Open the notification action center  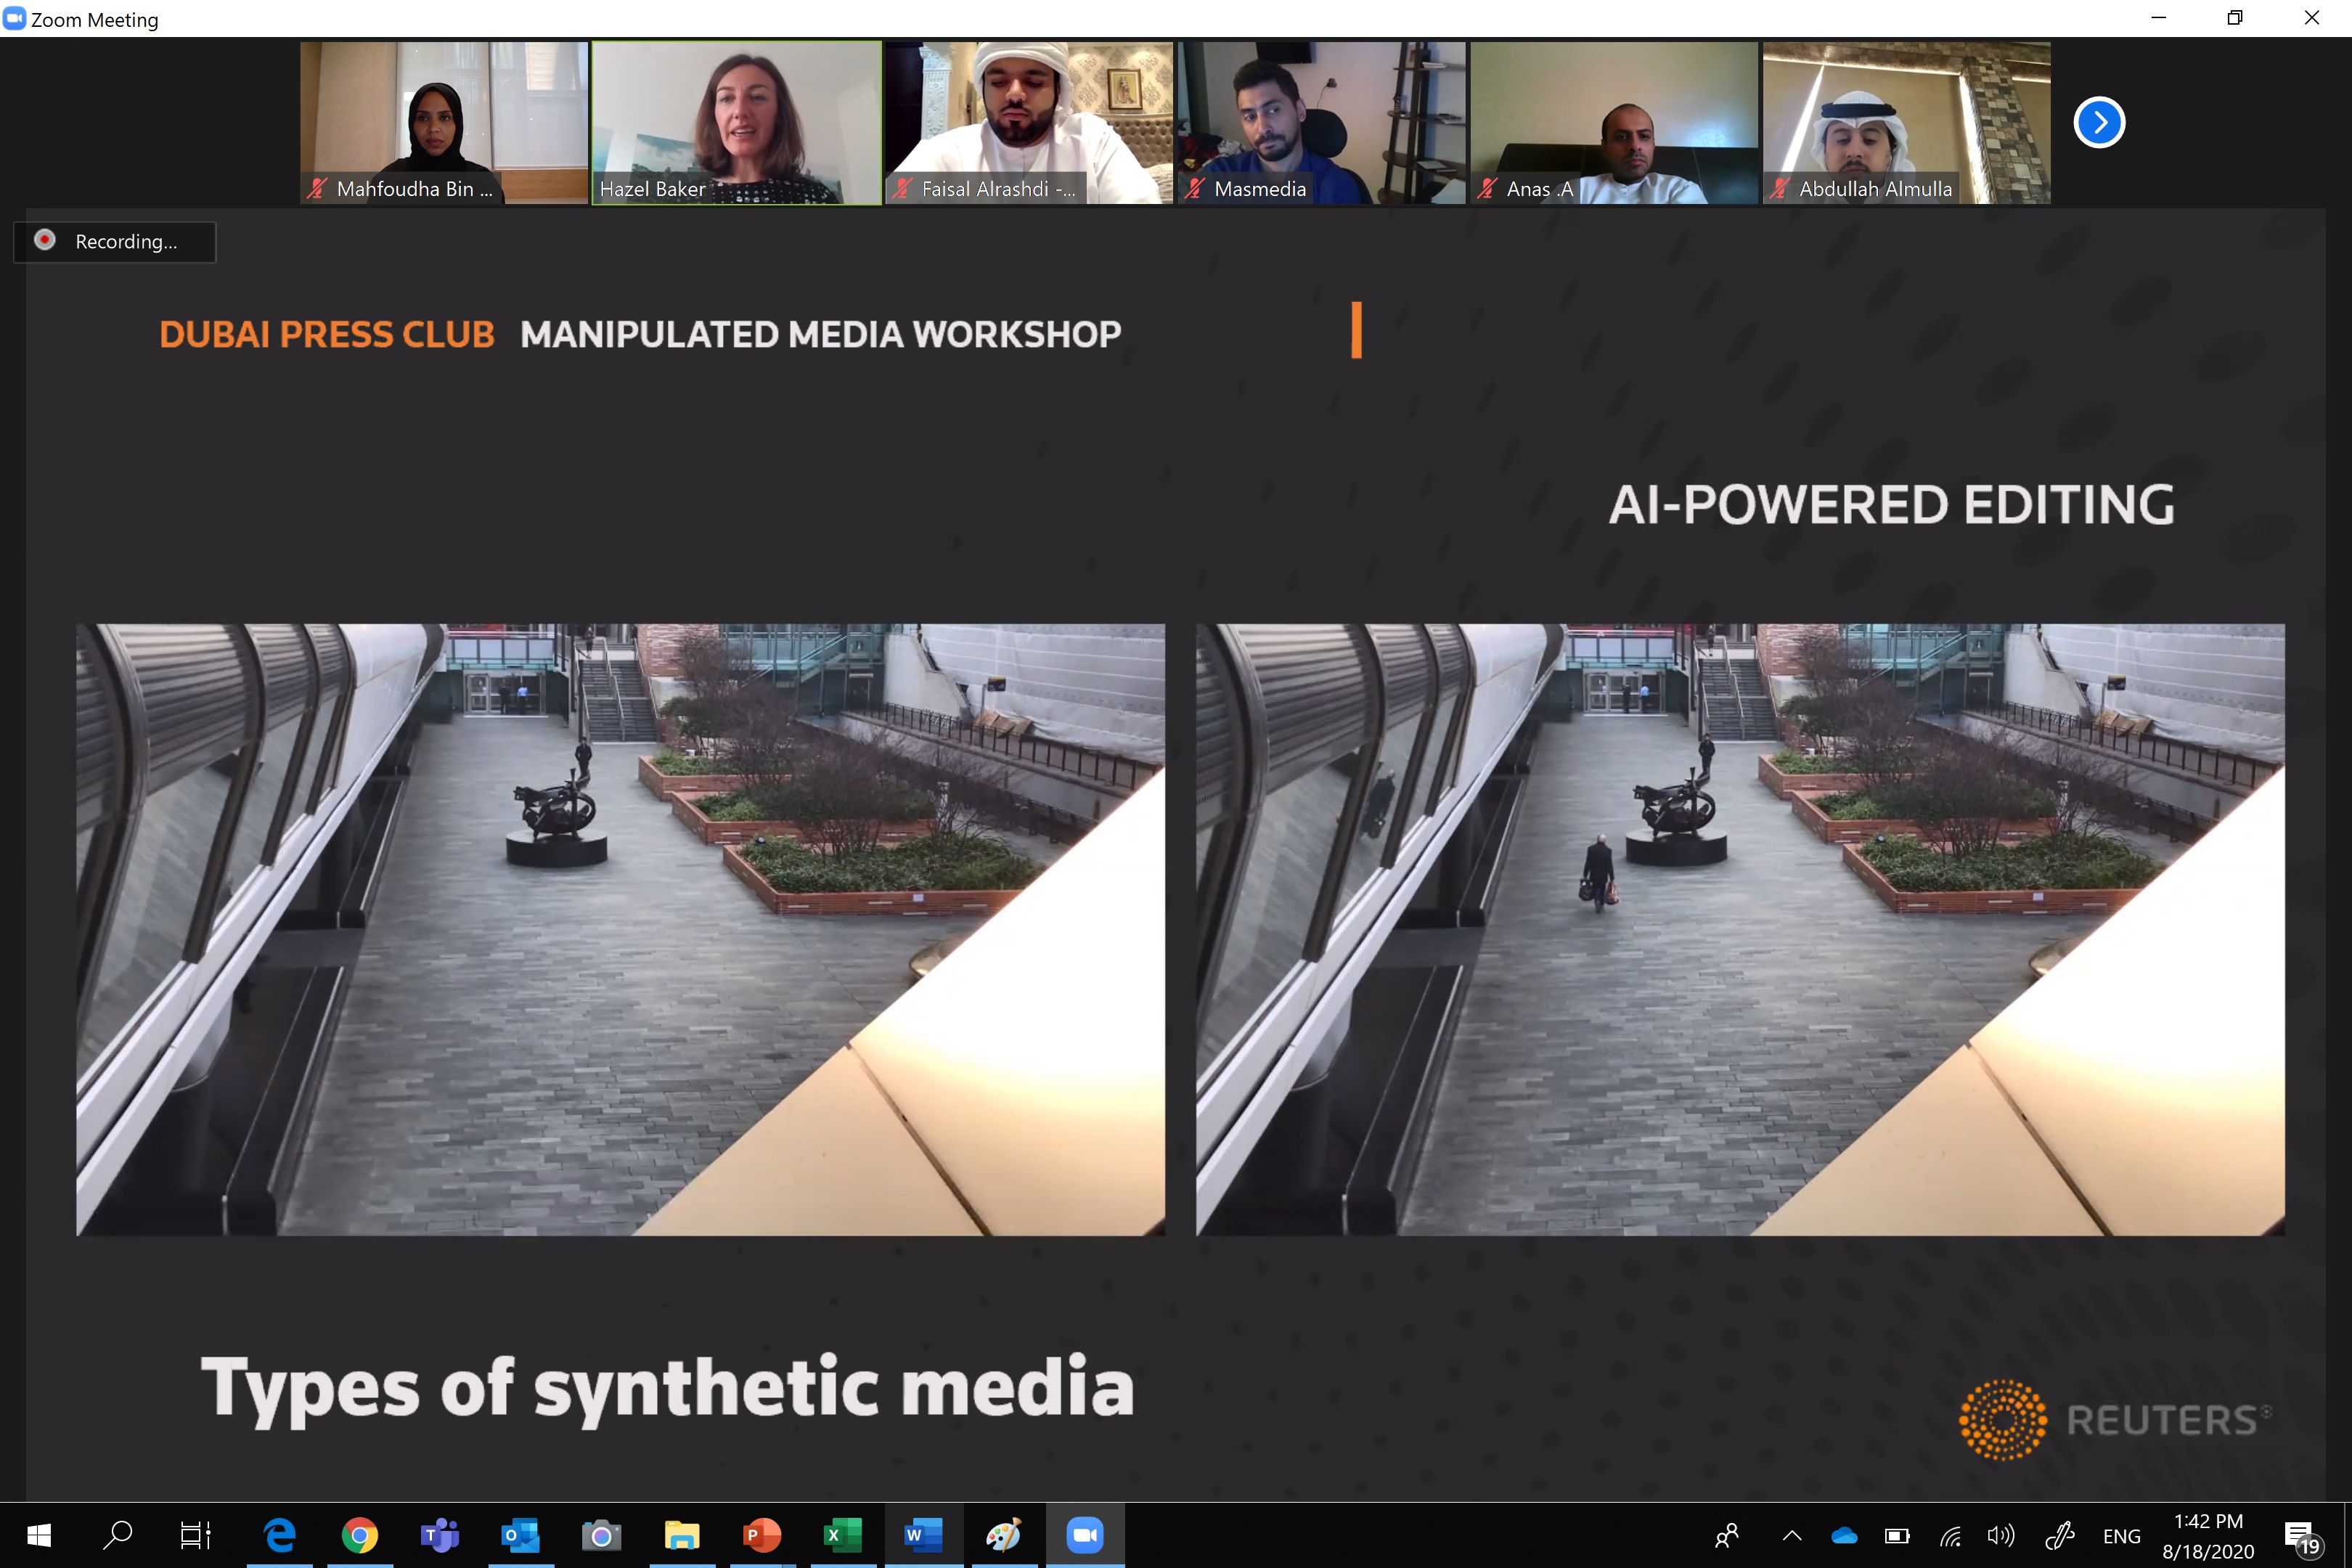coord(2300,1536)
